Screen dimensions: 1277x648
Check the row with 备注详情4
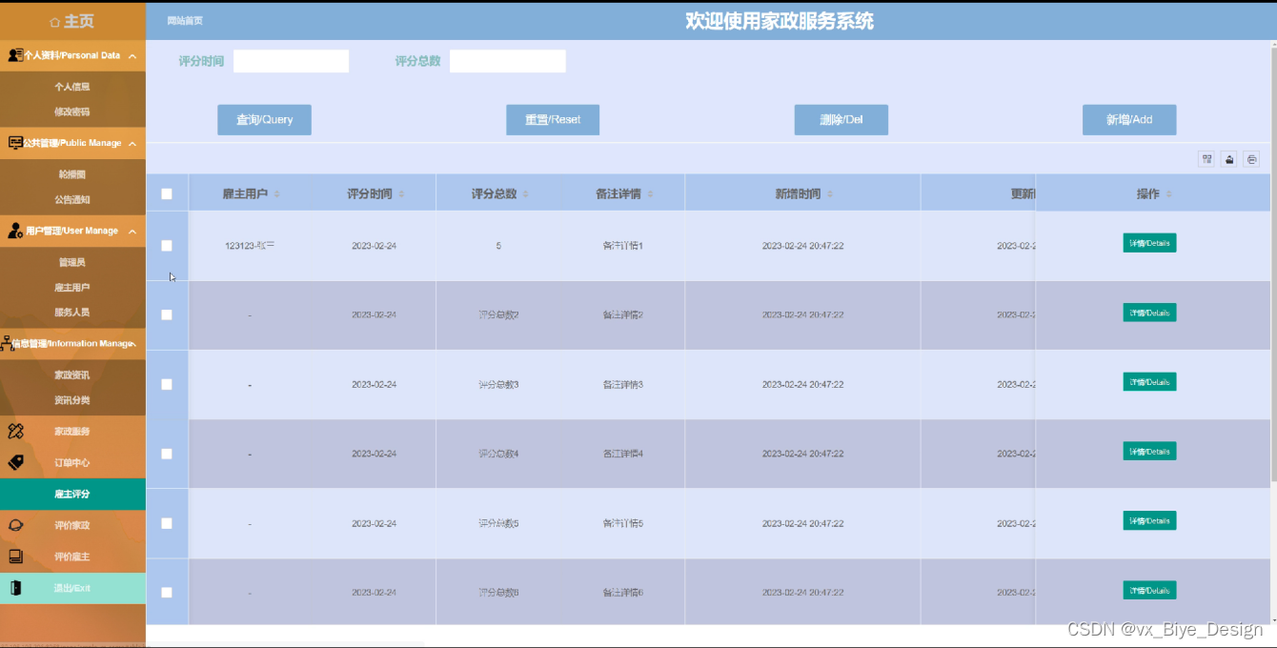click(x=167, y=454)
